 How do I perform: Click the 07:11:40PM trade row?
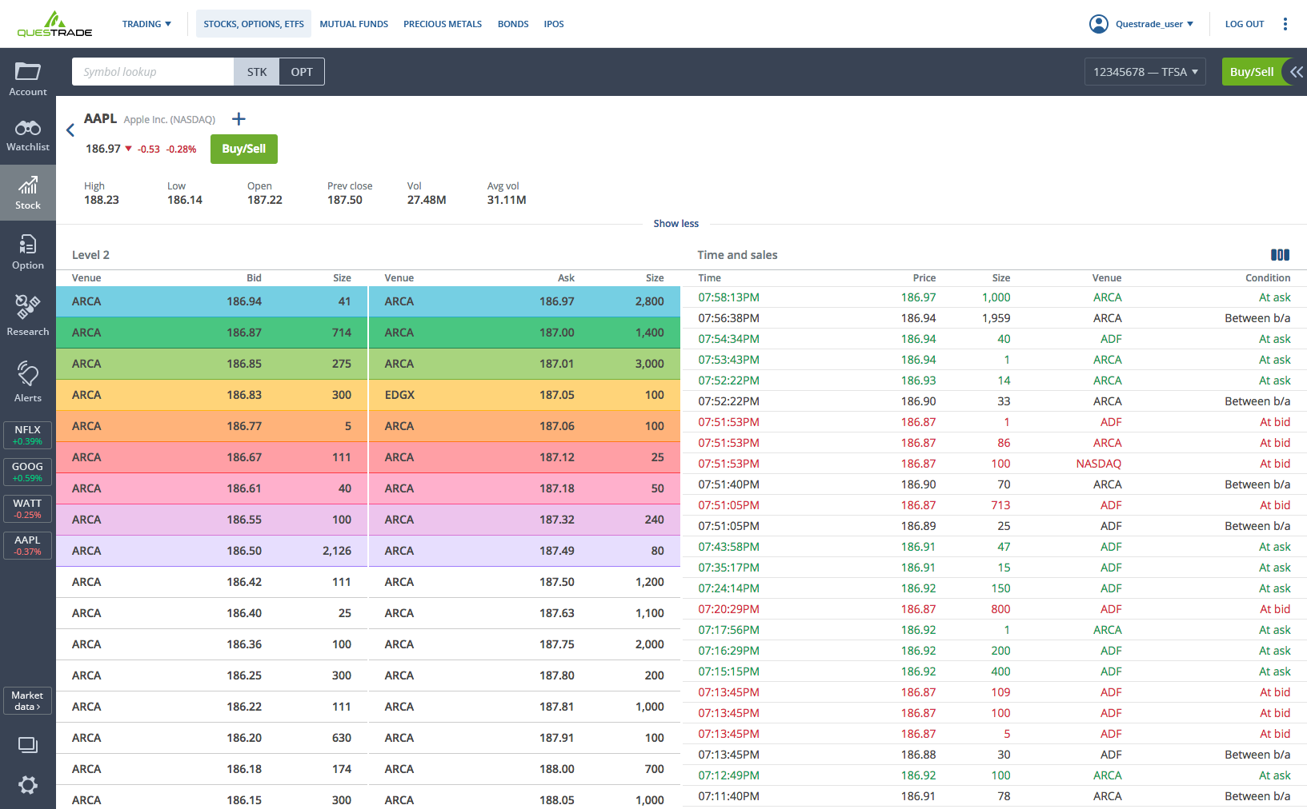coord(995,796)
